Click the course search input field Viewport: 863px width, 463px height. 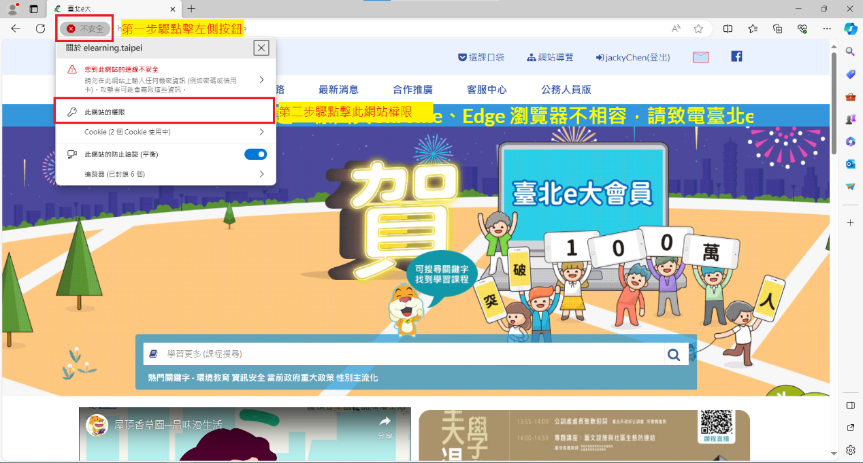point(404,354)
